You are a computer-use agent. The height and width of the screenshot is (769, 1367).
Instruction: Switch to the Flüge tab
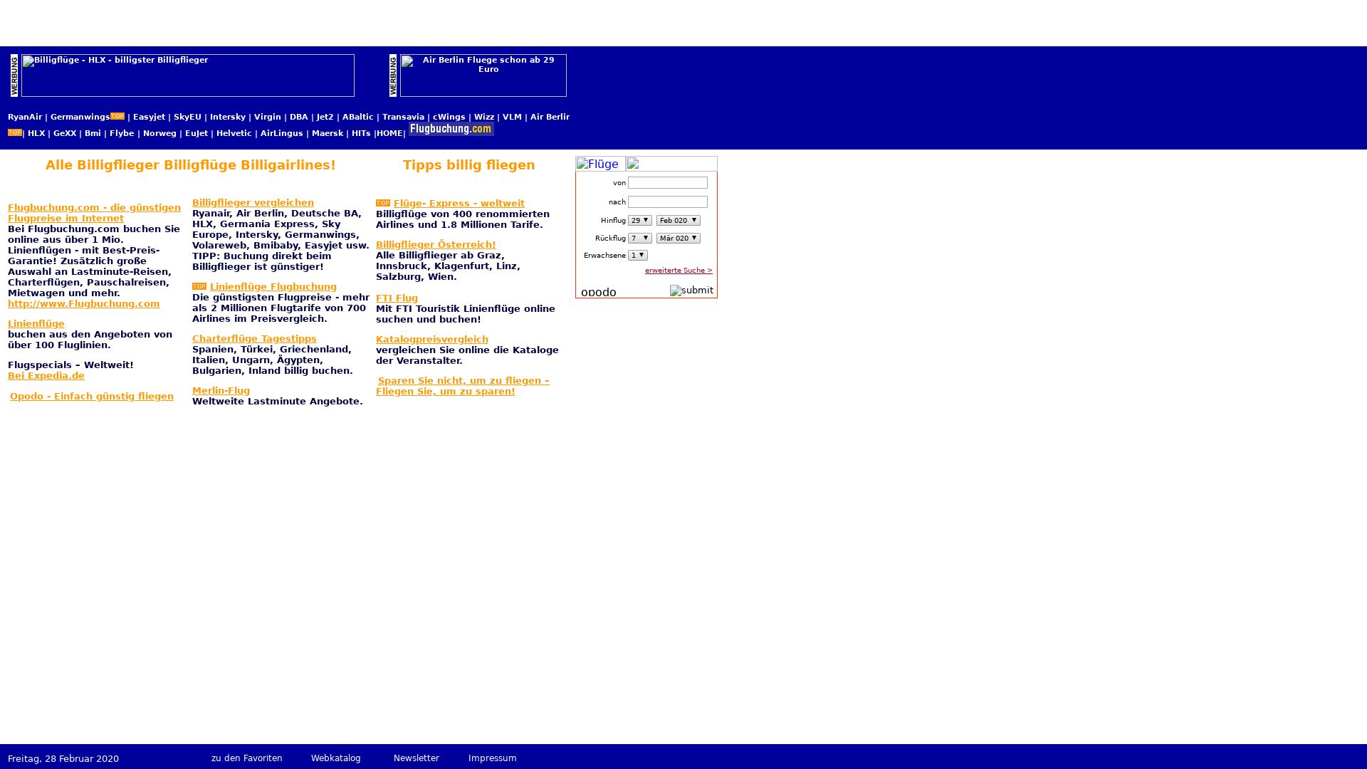[599, 163]
